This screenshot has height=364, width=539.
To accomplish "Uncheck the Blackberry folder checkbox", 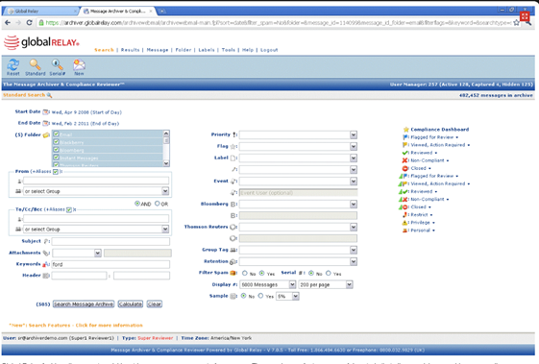I will click(x=57, y=142).
